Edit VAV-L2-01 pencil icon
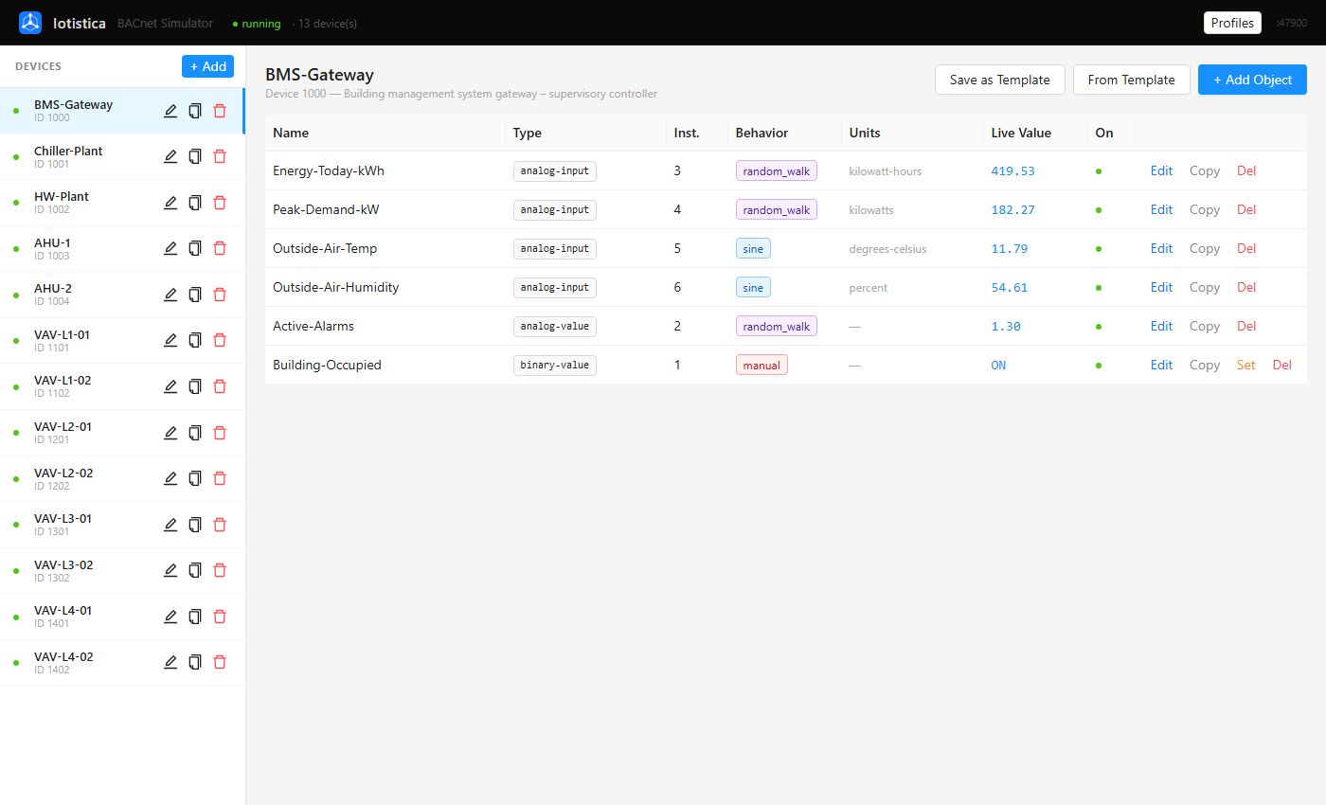 pos(170,433)
